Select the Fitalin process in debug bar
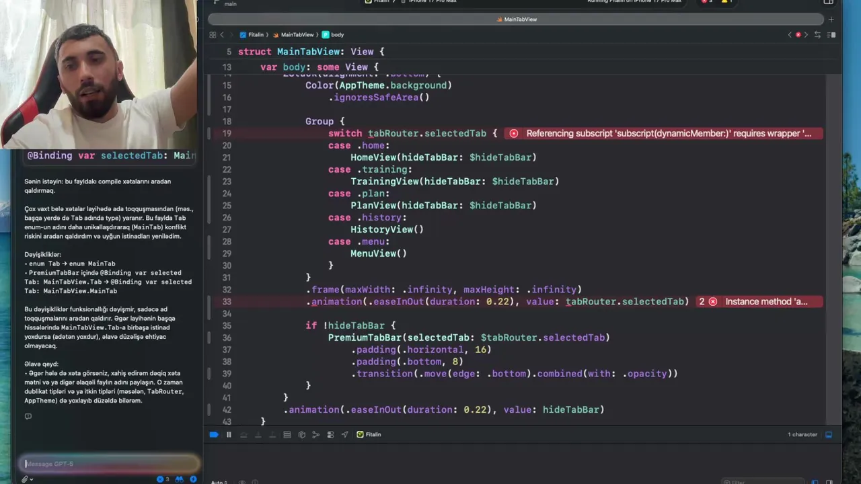 click(x=369, y=435)
